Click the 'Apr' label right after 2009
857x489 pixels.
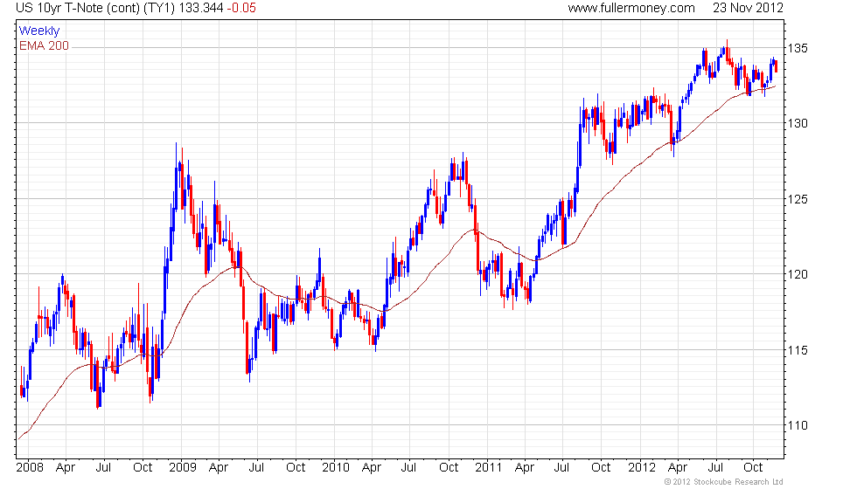click(x=219, y=468)
